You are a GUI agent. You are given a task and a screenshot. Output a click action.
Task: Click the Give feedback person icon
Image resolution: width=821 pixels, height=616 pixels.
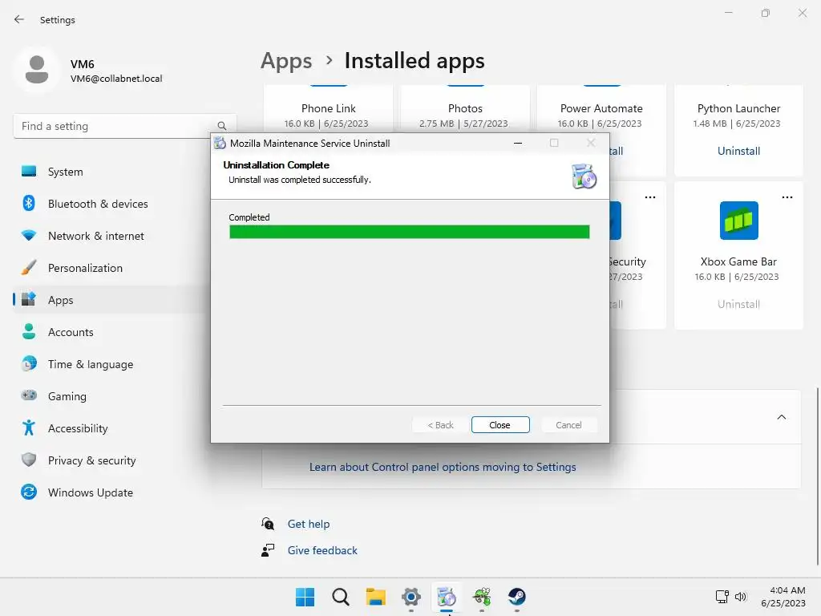pos(268,550)
